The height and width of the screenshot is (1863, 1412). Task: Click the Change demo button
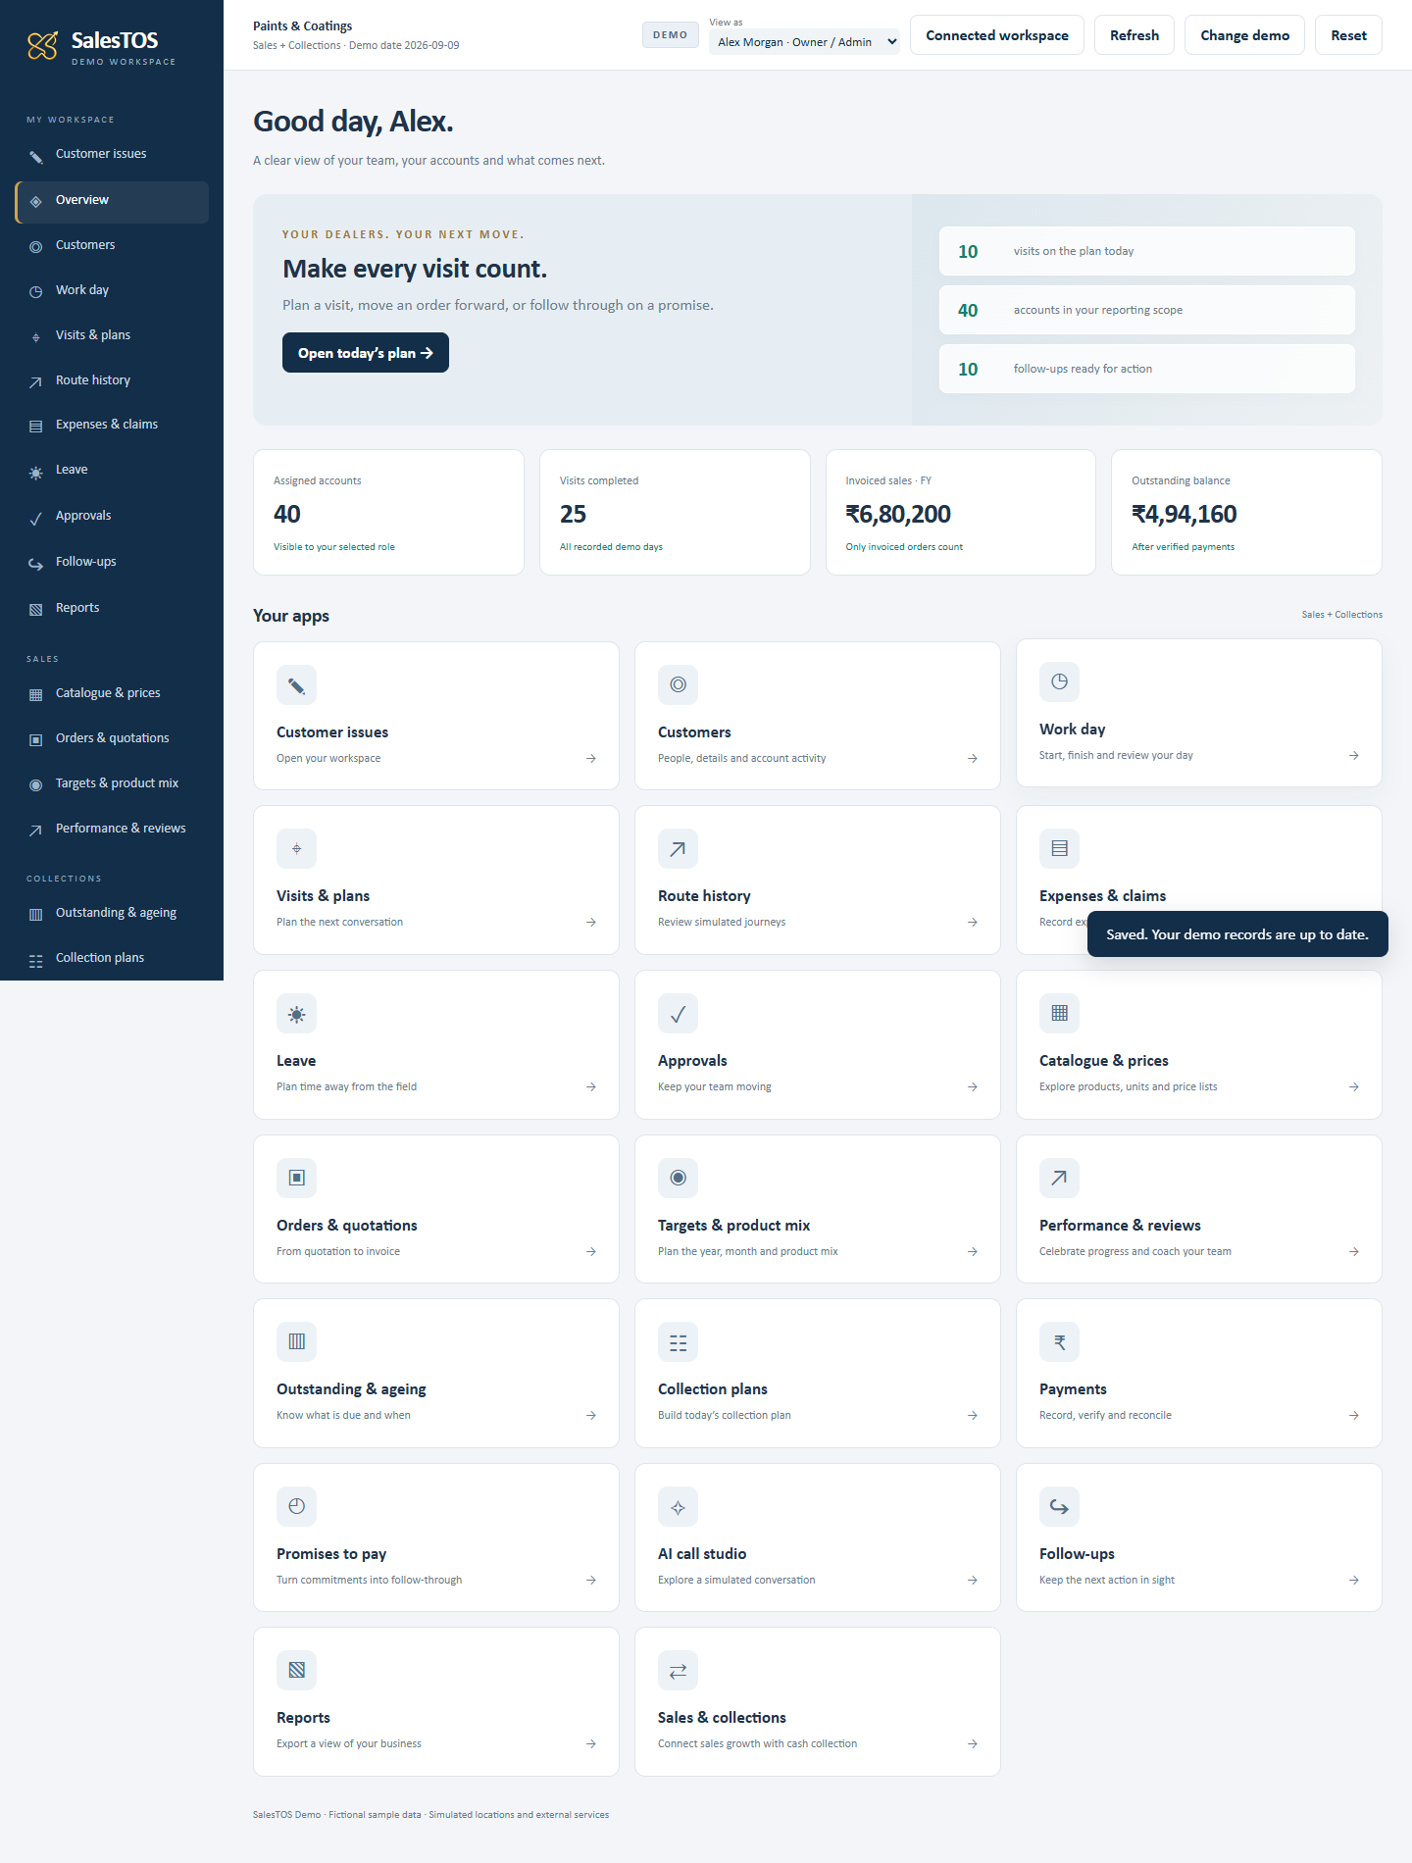pyautogui.click(x=1244, y=35)
